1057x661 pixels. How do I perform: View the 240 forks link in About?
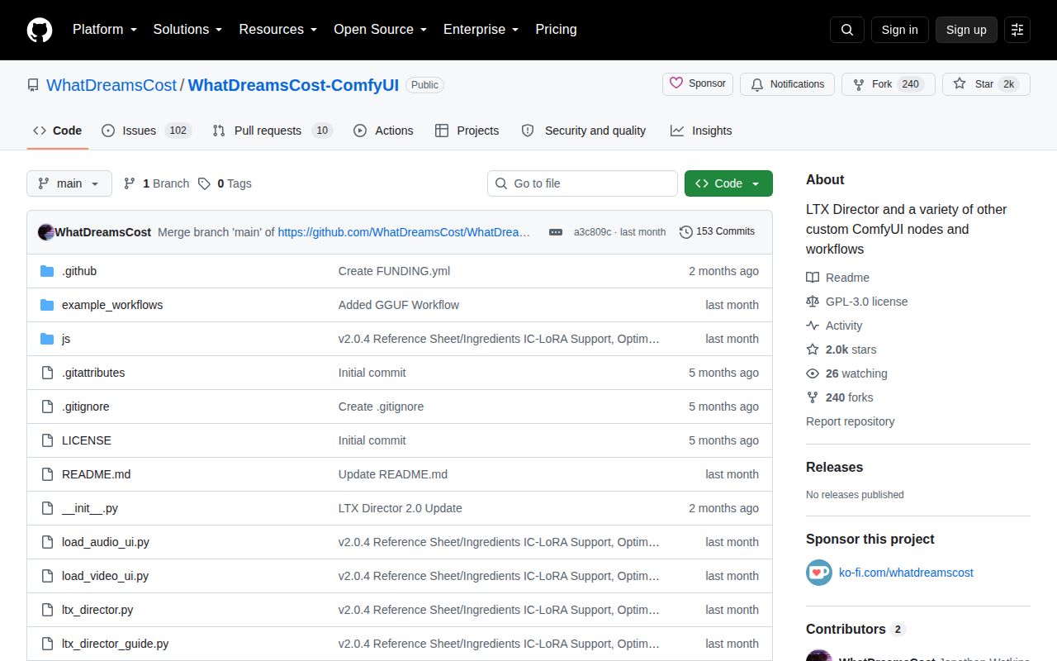pyautogui.click(x=839, y=397)
